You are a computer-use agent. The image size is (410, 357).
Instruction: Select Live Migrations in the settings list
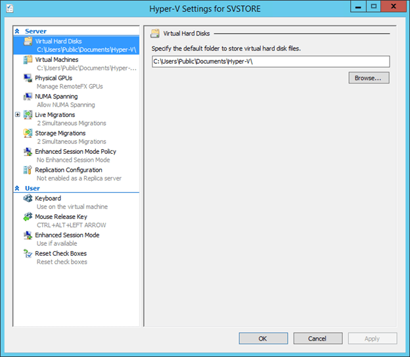(x=55, y=115)
